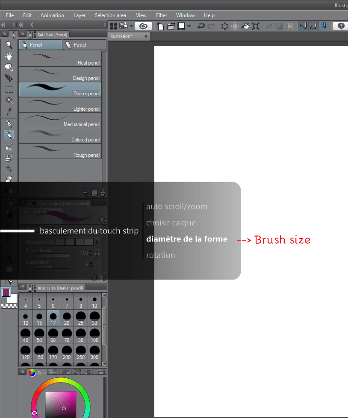Open Tool palette panel menu
The image size is (348, 418).
(5, 34)
